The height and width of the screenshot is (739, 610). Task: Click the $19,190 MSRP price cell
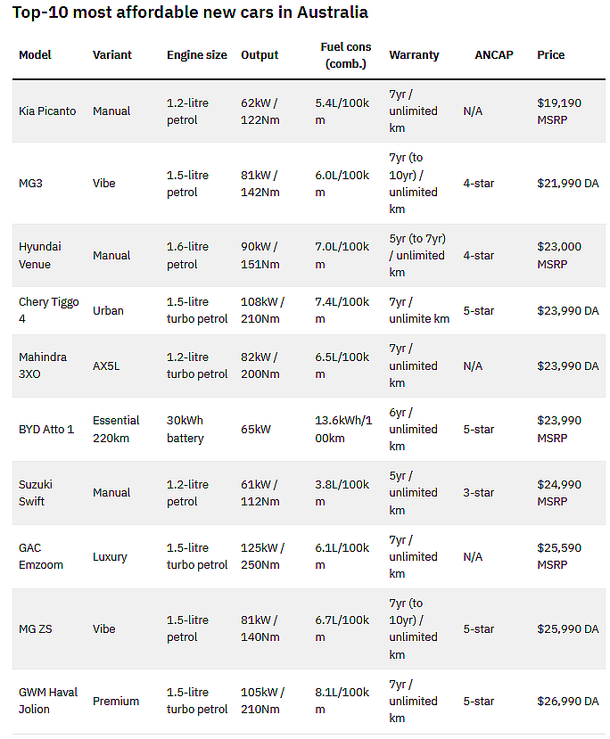tap(559, 111)
